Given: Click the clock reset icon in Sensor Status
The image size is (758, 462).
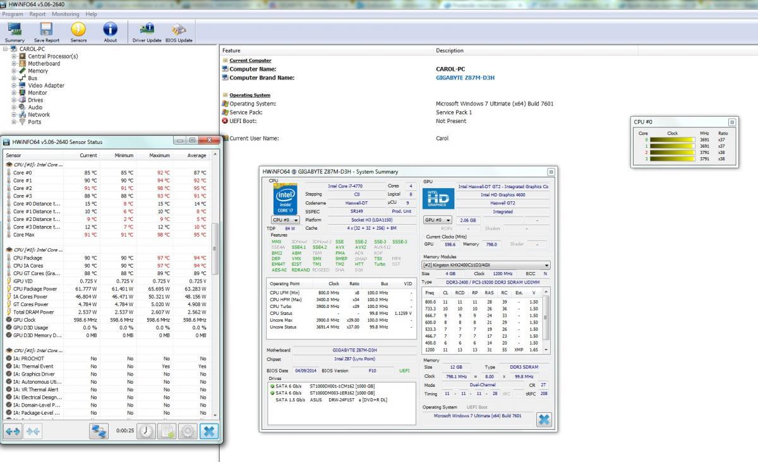Looking at the screenshot, I should pyautogui.click(x=147, y=431).
